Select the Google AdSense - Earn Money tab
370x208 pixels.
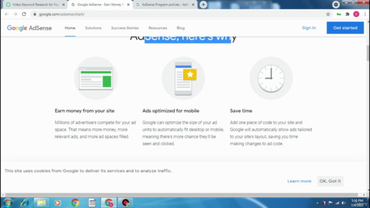coord(100,5)
